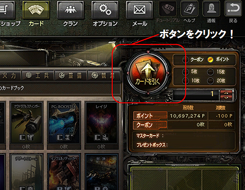The width and height of the screenshot is (245, 190).
Task: Select the カード cards icon
Action: (36, 9)
